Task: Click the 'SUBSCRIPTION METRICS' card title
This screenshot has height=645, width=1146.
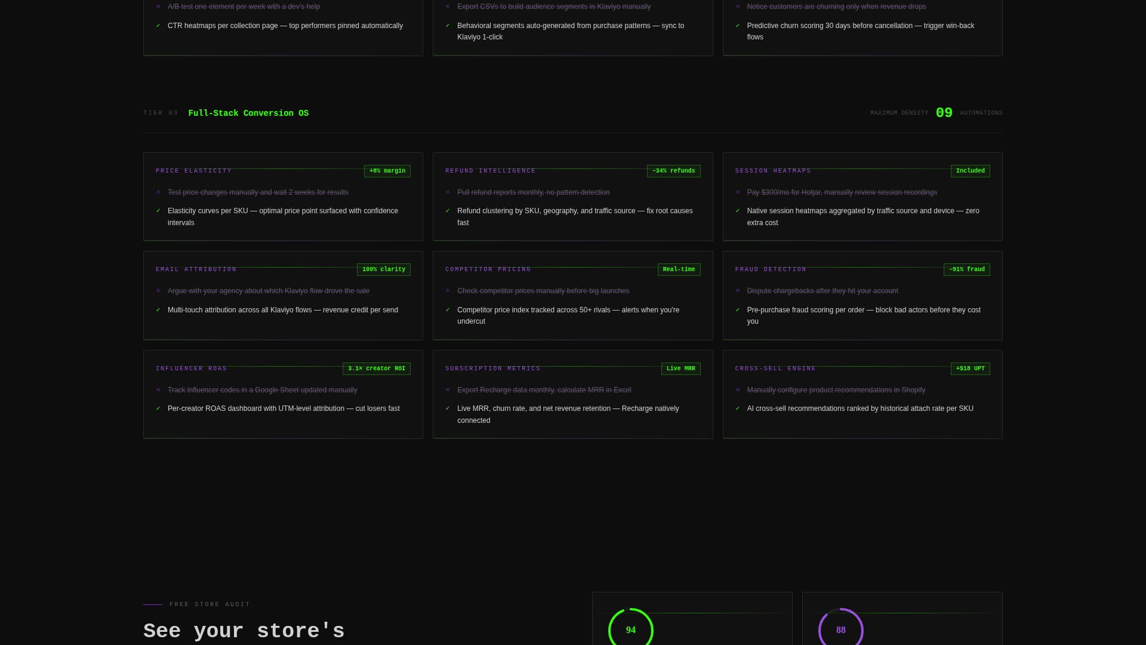Action: coord(492,368)
